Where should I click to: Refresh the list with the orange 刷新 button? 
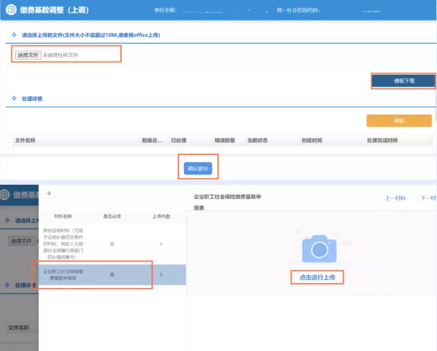click(399, 121)
